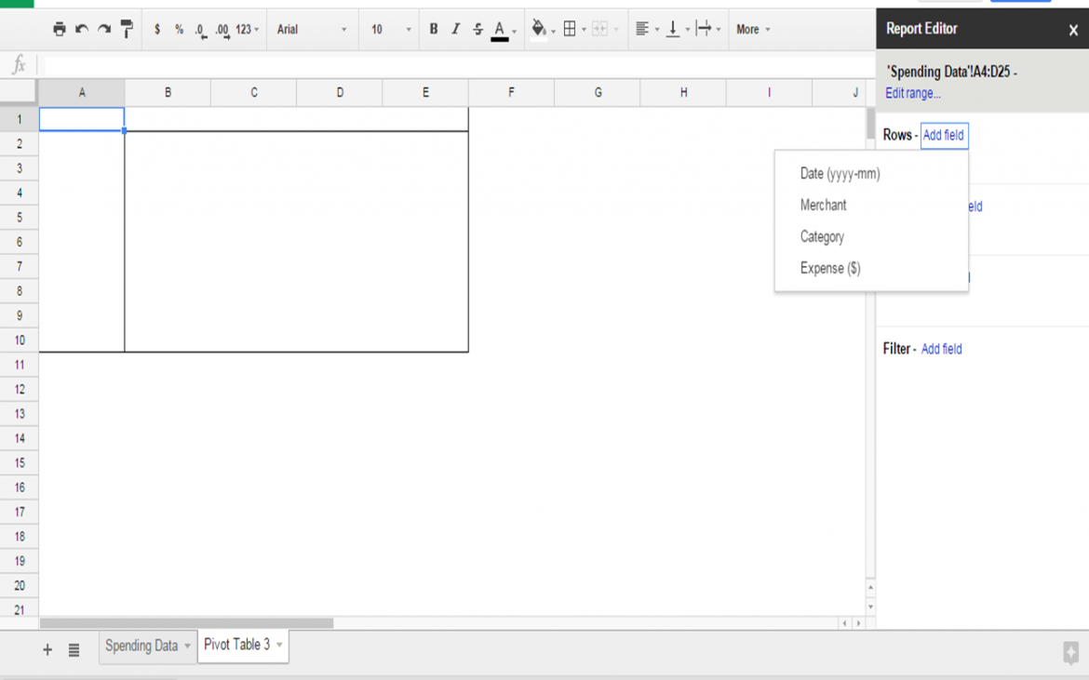Choose Merchant from the field list
The height and width of the screenshot is (680, 1089).
pos(823,205)
